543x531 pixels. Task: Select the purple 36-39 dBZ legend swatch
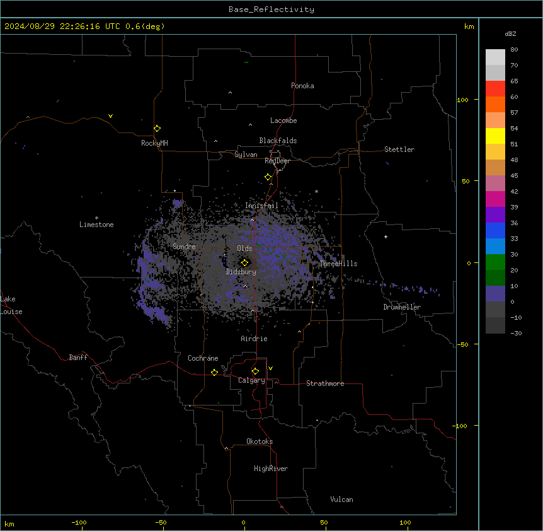click(495, 215)
